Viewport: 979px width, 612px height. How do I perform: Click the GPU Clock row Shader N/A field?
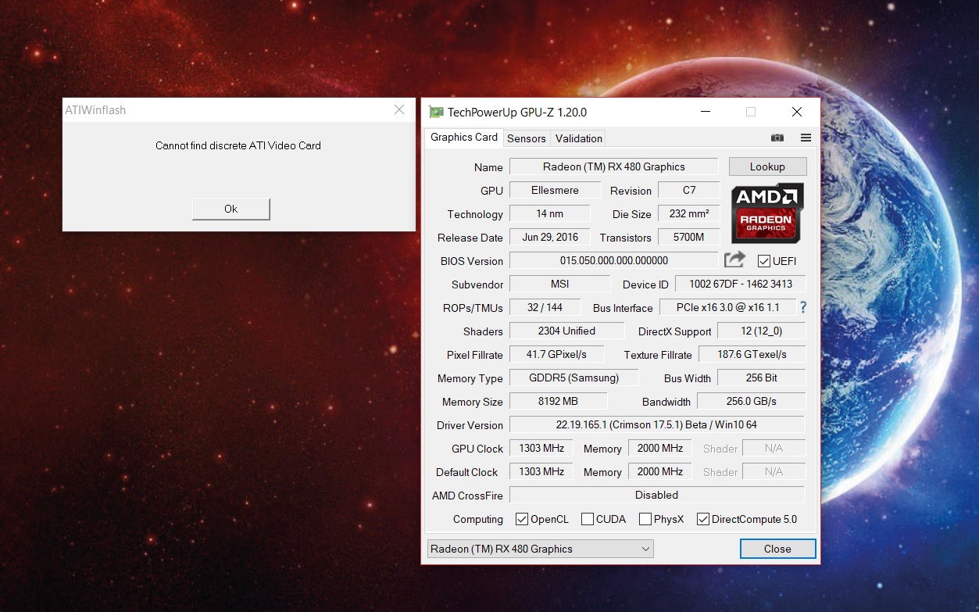pyautogui.click(x=774, y=448)
